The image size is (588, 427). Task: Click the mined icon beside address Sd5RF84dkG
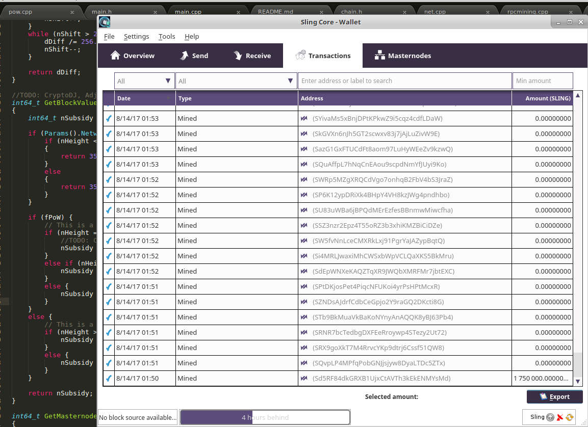304,378
